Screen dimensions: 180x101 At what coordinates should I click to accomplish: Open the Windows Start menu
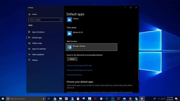tap(3, 98)
